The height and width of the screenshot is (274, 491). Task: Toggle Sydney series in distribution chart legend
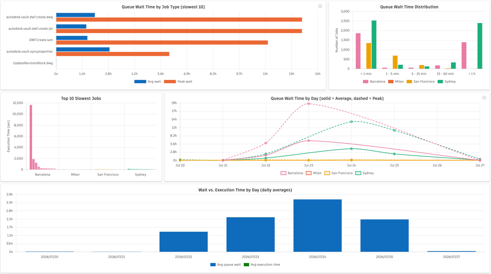(446, 81)
